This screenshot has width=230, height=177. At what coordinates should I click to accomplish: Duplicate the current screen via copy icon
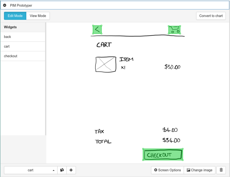coord(62,170)
